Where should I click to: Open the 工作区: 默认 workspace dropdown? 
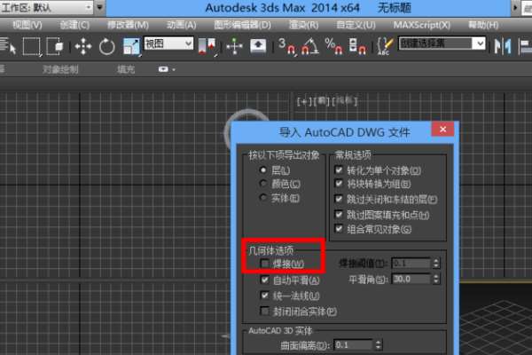[x=46, y=7]
